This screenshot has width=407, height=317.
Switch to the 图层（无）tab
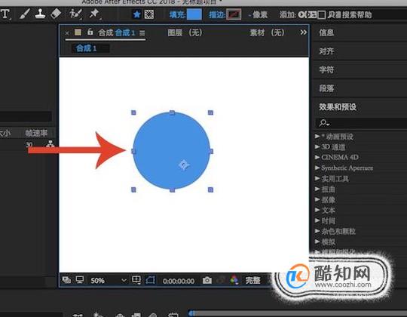185,32
